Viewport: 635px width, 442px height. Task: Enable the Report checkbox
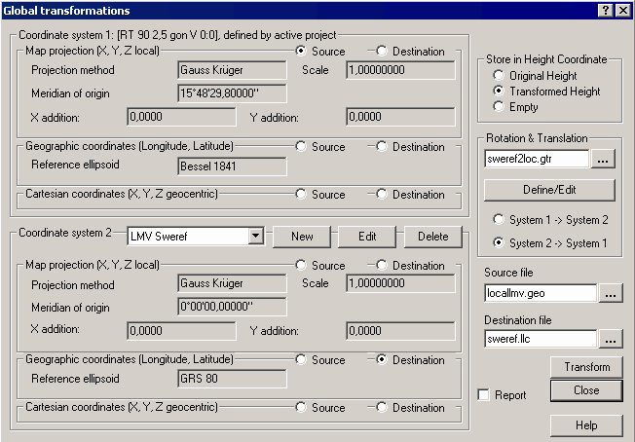click(483, 394)
